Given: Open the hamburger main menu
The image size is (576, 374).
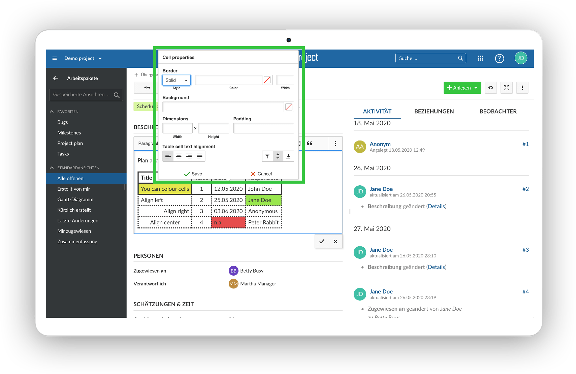Looking at the screenshot, I should tap(55, 58).
